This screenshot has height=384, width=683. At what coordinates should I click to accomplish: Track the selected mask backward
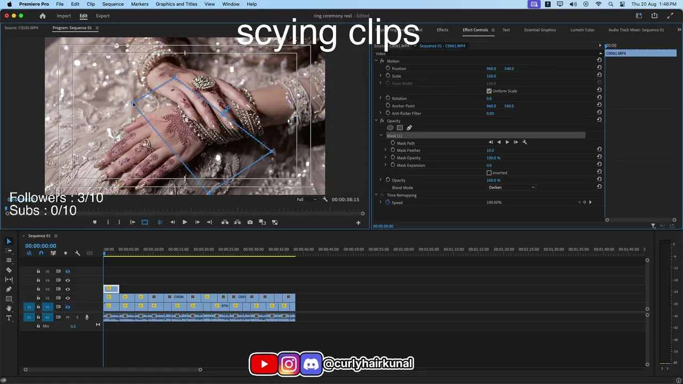point(499,142)
